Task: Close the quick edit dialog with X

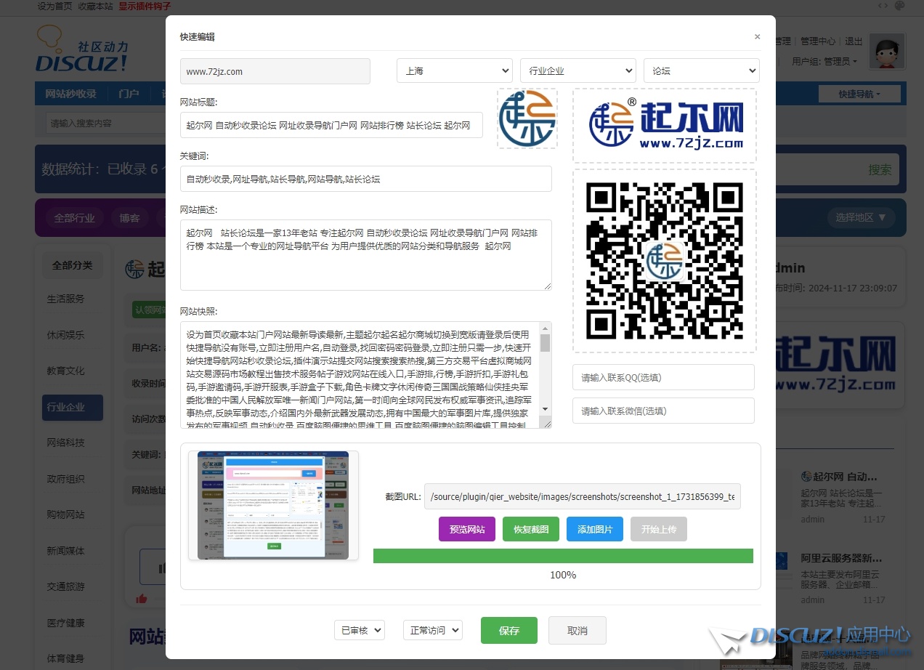Action: coord(757,36)
